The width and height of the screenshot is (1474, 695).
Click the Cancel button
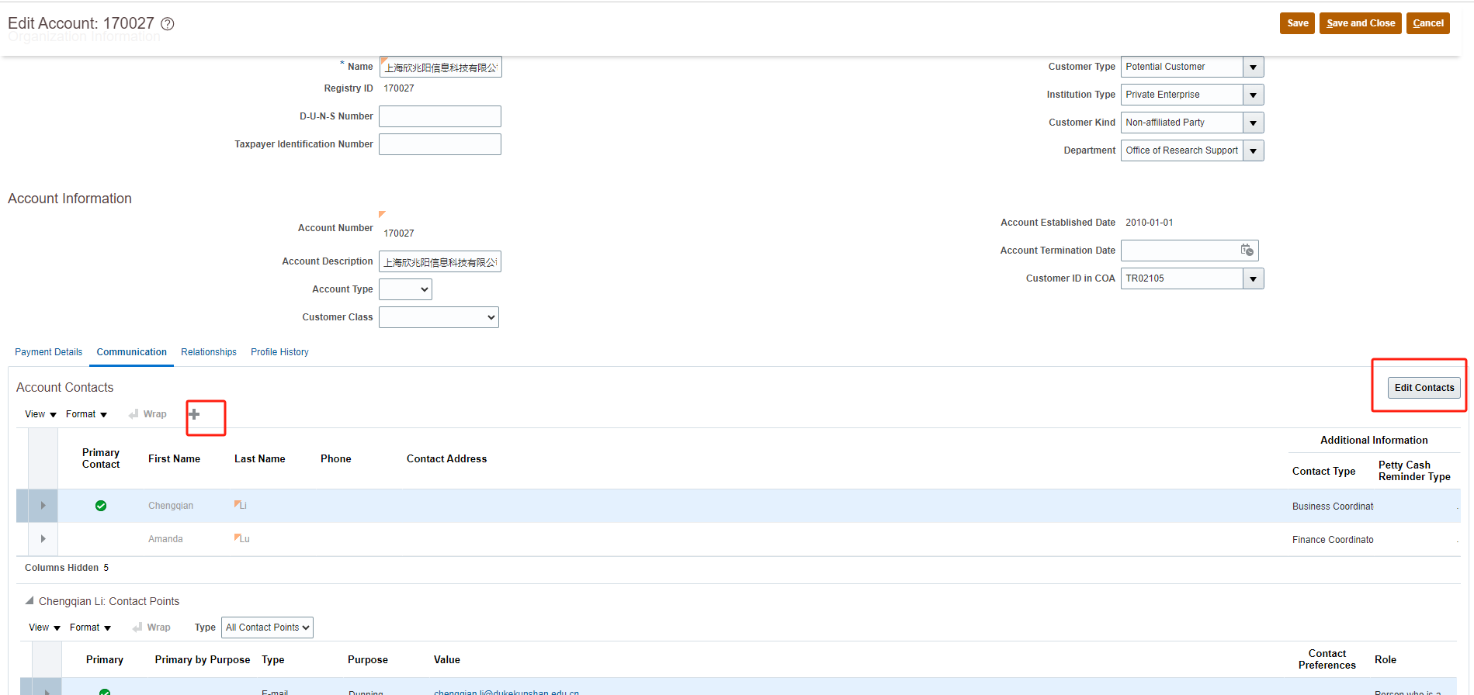[1428, 23]
